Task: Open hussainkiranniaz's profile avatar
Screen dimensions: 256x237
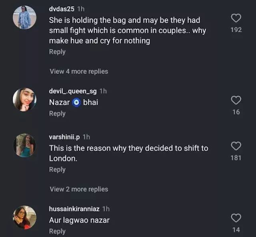Action: (x=24, y=217)
